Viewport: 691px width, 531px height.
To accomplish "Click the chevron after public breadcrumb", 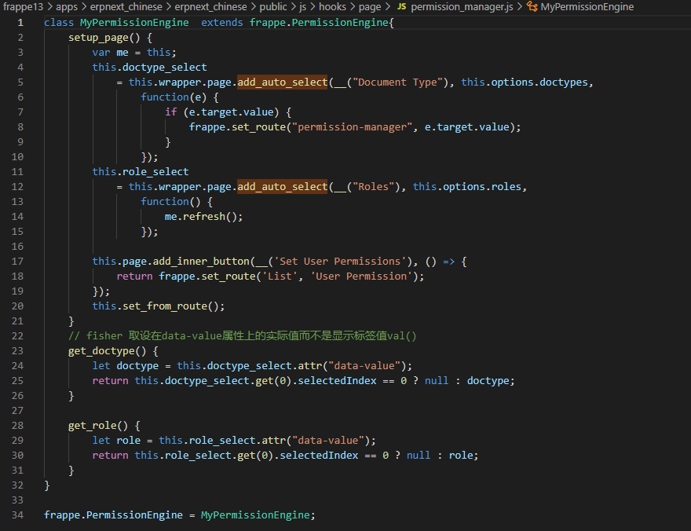I will coord(293,6).
